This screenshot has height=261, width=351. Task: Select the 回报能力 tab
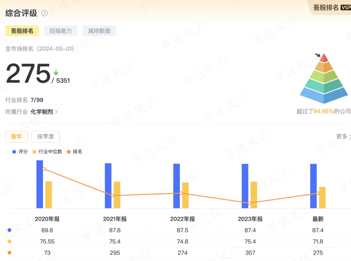61,31
